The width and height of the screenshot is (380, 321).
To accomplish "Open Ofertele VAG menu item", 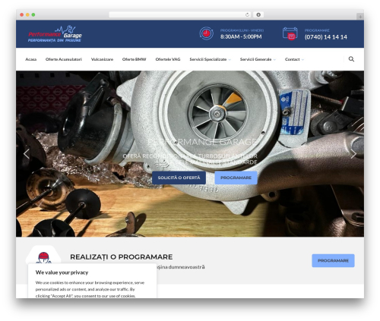I will point(168,59).
